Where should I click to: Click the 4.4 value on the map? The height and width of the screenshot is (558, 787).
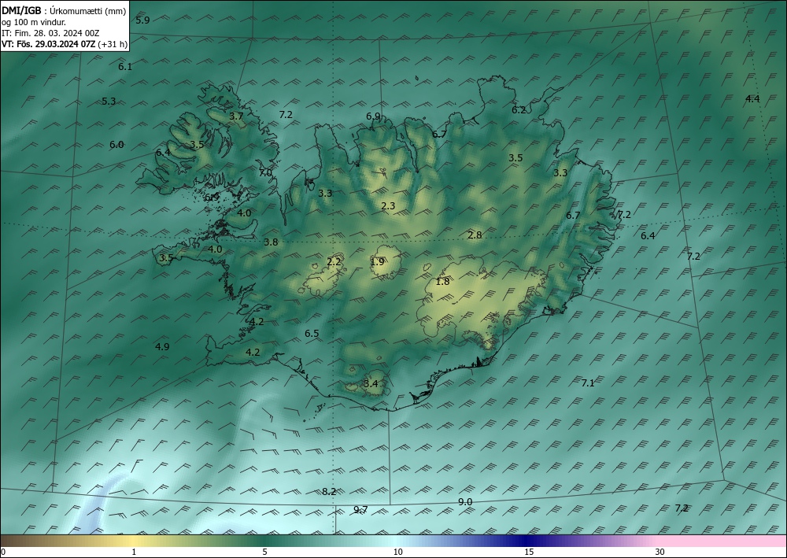752,99
